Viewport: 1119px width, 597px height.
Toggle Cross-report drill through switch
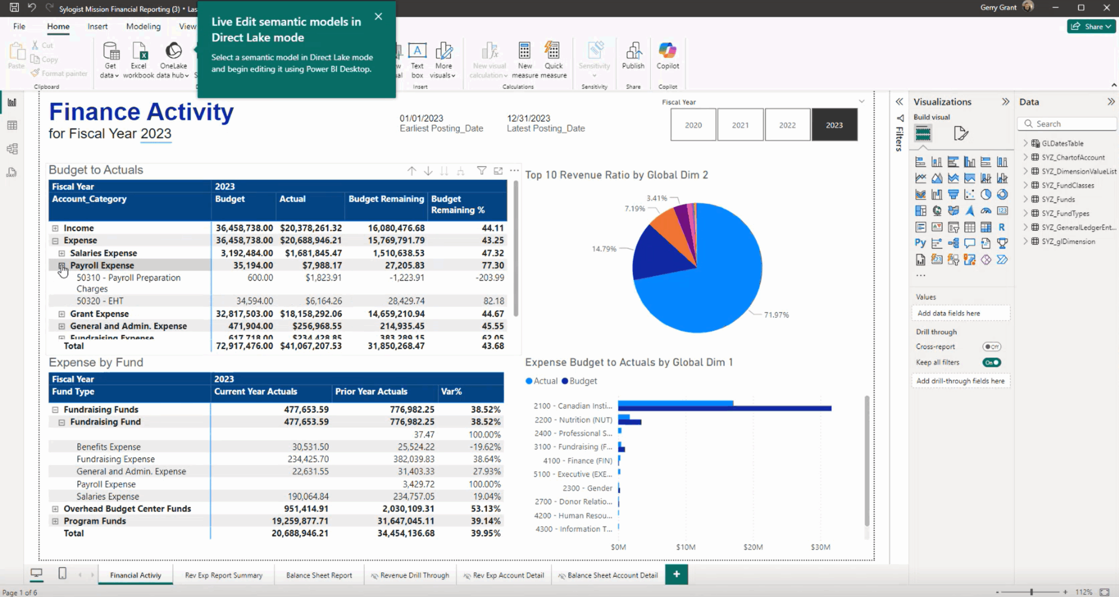click(991, 346)
